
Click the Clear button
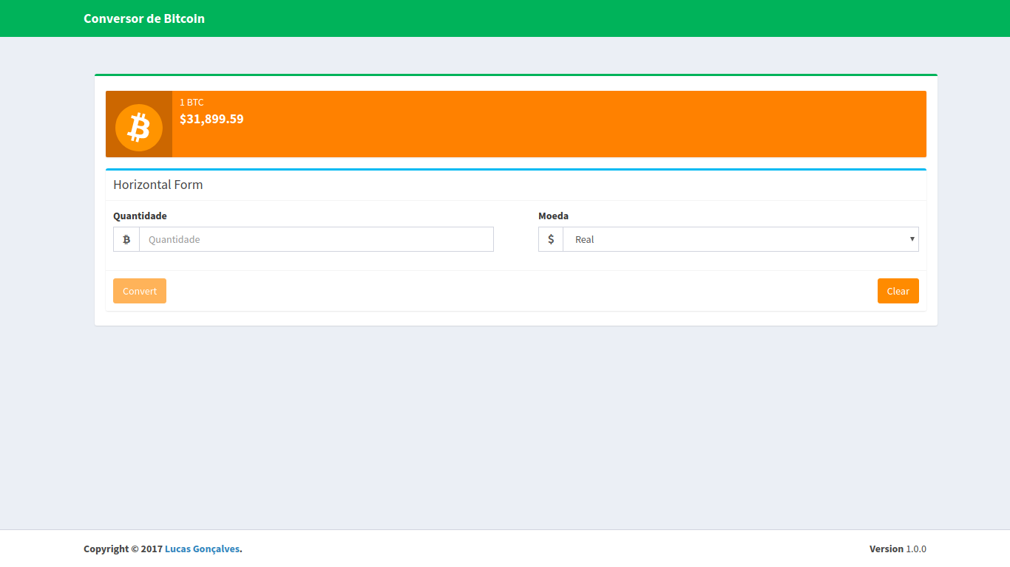pyautogui.click(x=898, y=291)
